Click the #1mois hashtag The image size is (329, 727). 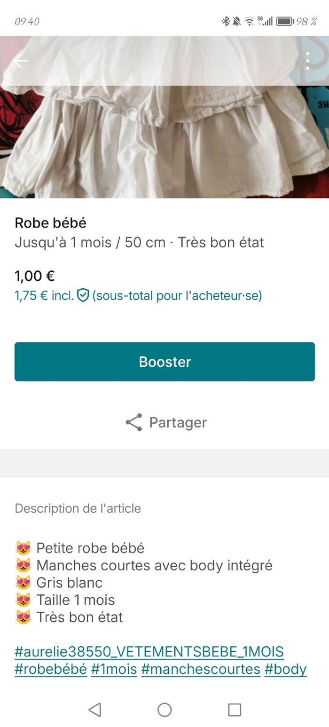tap(113, 669)
